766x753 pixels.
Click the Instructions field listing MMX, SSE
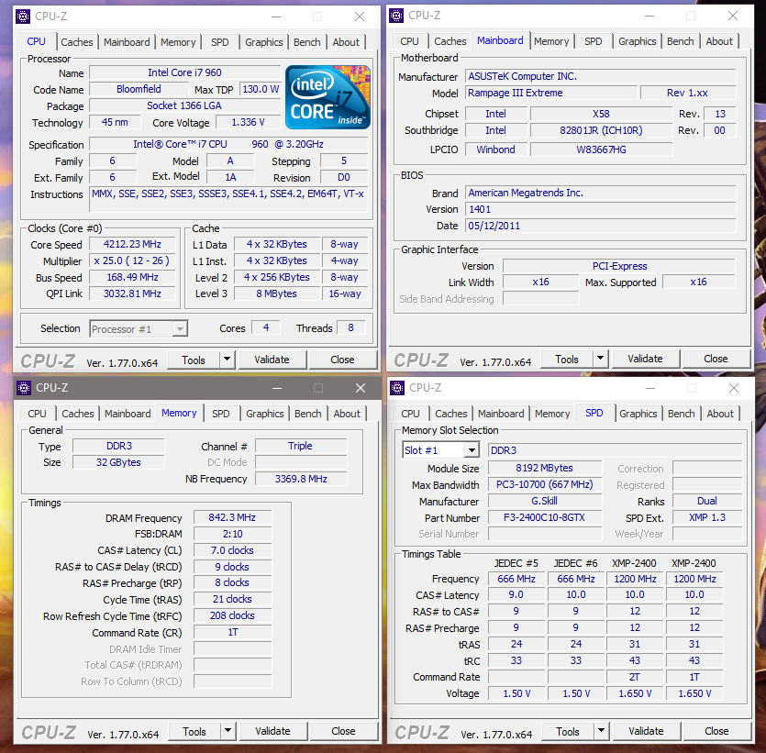(x=228, y=200)
